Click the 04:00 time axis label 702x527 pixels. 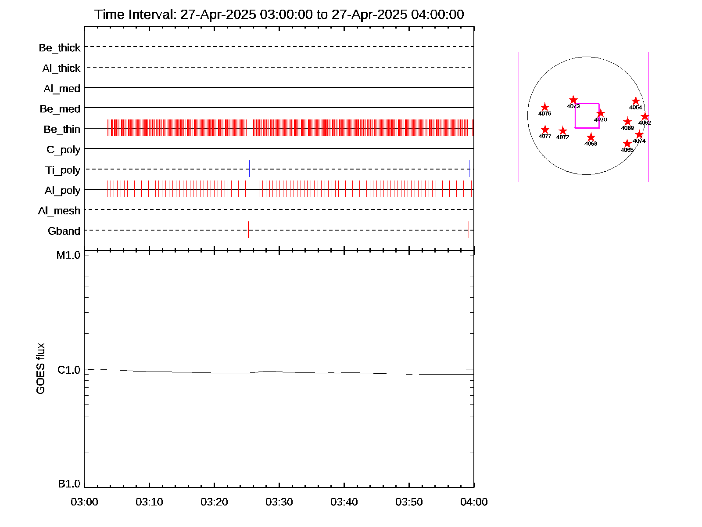point(474,502)
